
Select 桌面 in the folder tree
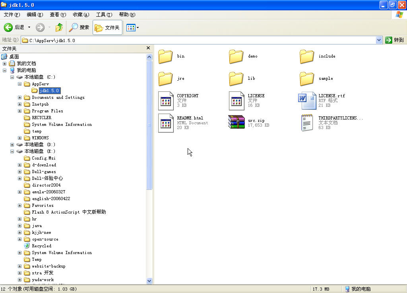tap(14, 56)
